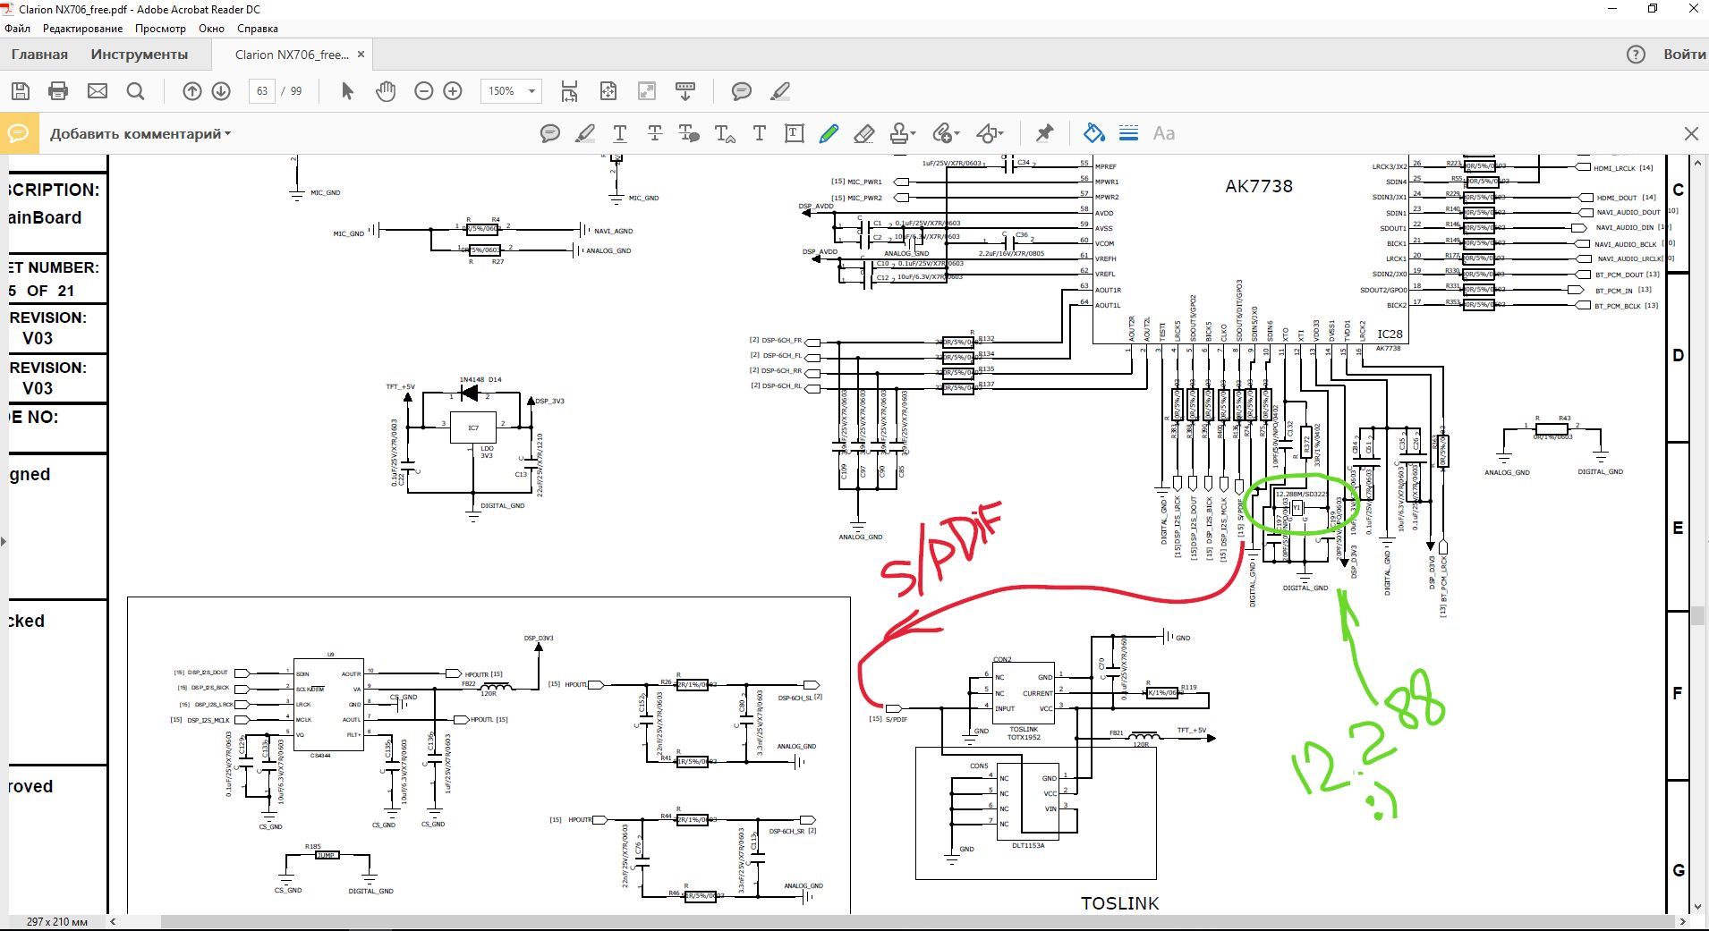
Task: Open the Редактирование menu
Action: [x=83, y=29]
